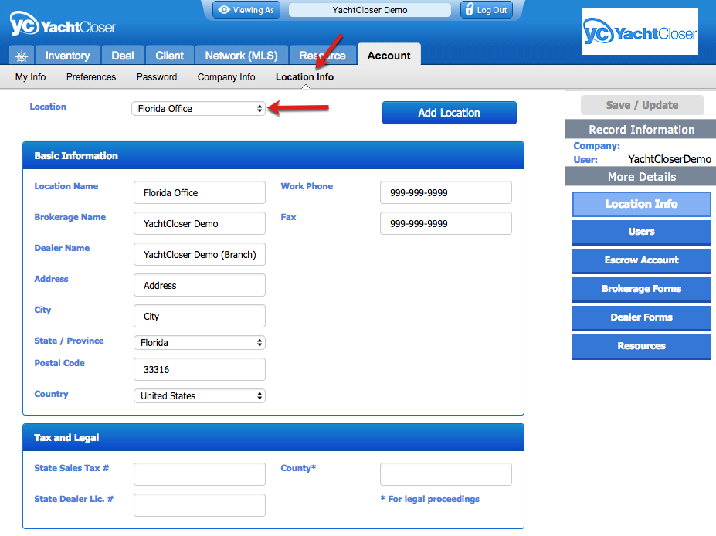Select the Location Info submenu

point(304,76)
